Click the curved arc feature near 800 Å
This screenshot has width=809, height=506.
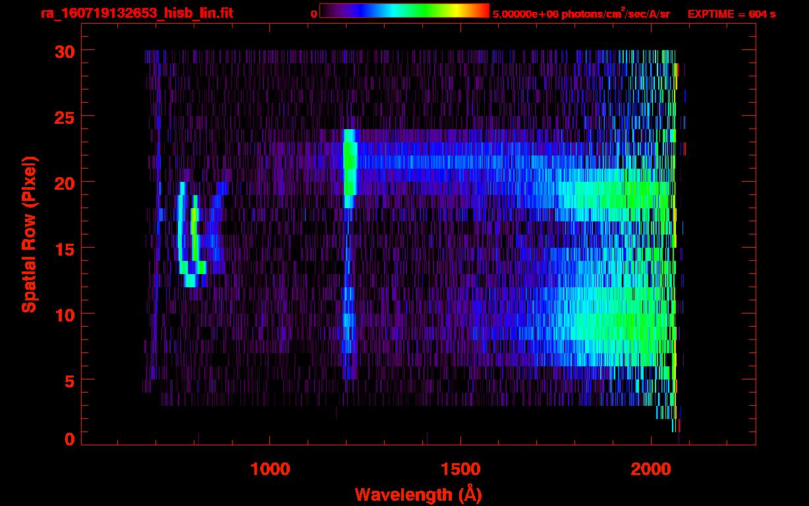(x=191, y=234)
